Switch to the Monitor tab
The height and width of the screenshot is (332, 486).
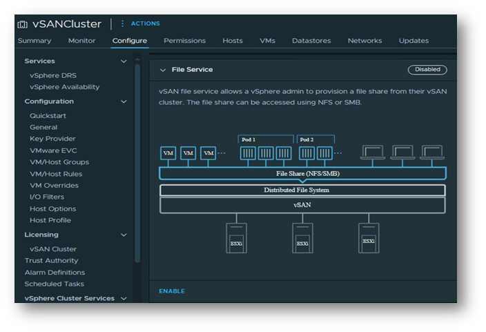pos(82,41)
